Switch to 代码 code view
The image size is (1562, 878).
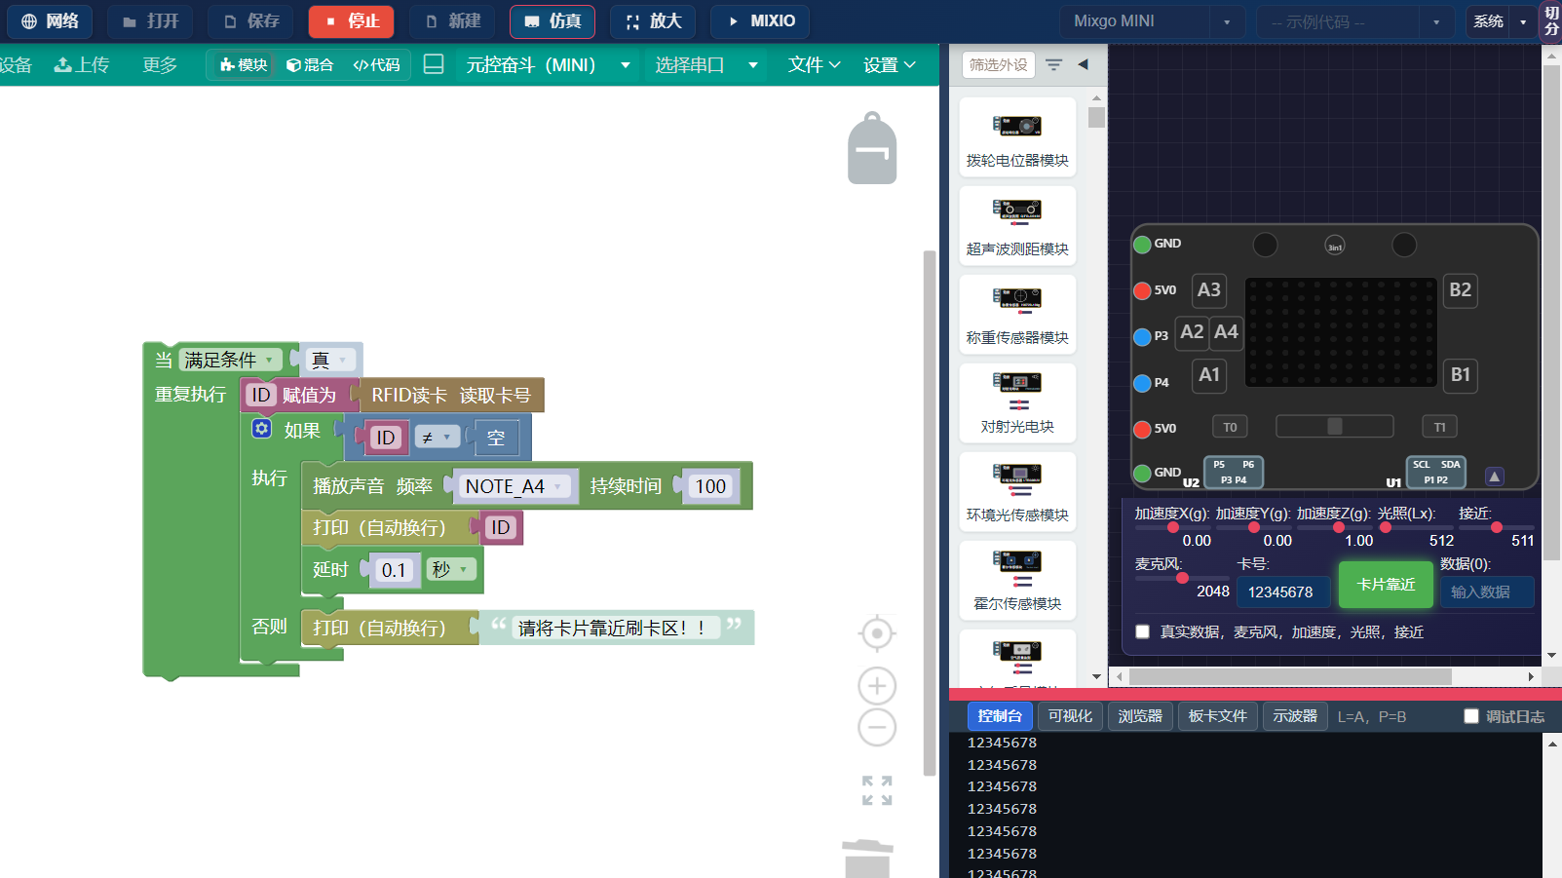tap(376, 64)
